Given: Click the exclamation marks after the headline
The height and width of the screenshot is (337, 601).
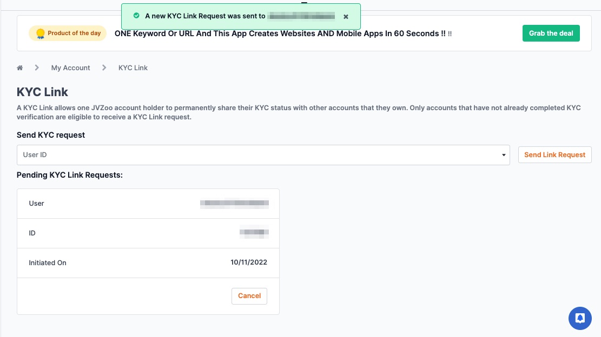Looking at the screenshot, I should point(450,33).
